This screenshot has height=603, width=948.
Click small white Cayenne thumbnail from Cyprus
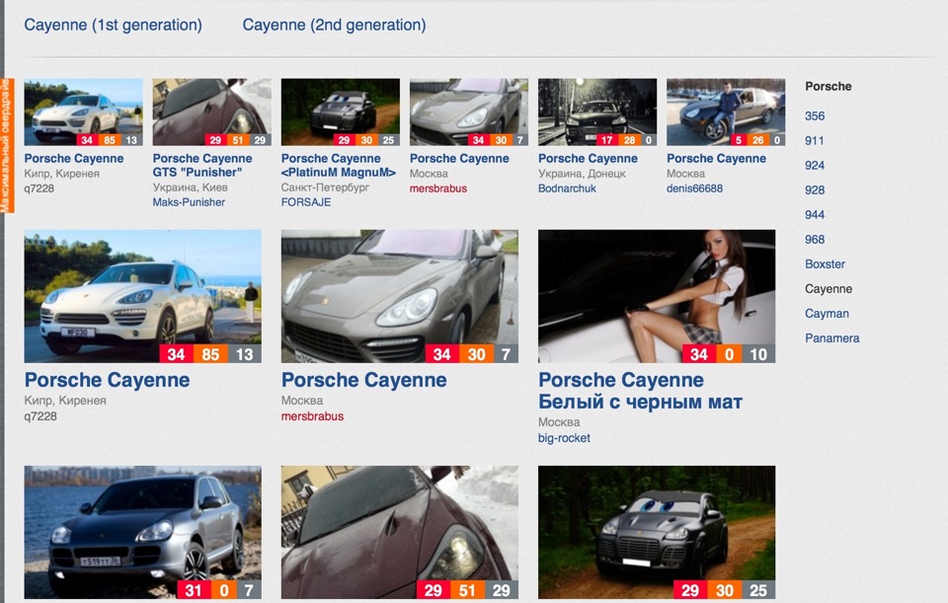(83, 113)
